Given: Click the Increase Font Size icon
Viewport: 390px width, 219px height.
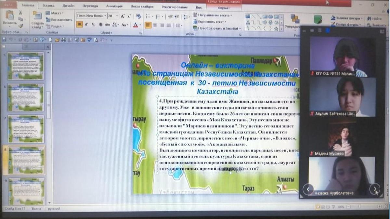Looking at the screenshot, I should pos(123,16).
